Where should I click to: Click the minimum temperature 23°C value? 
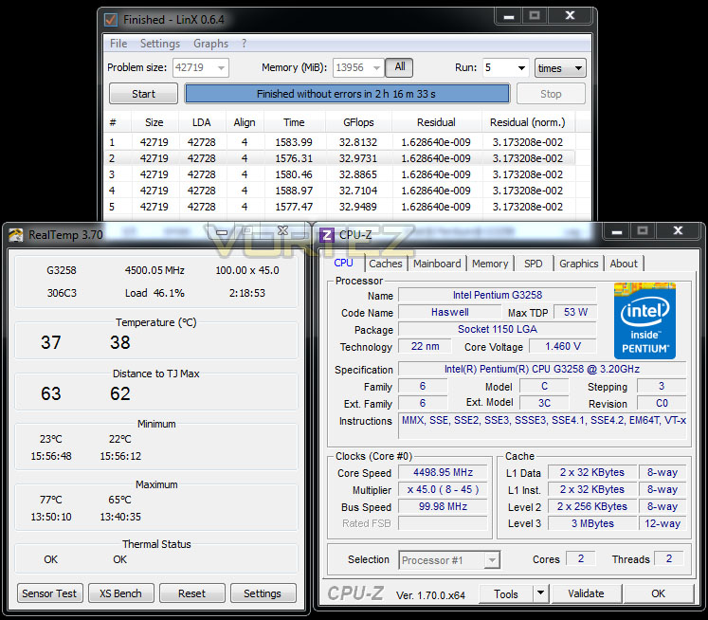50,439
